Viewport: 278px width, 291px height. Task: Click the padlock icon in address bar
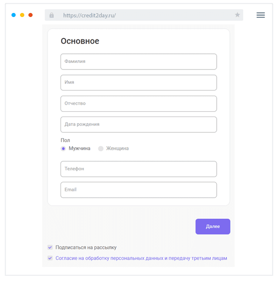click(x=51, y=15)
